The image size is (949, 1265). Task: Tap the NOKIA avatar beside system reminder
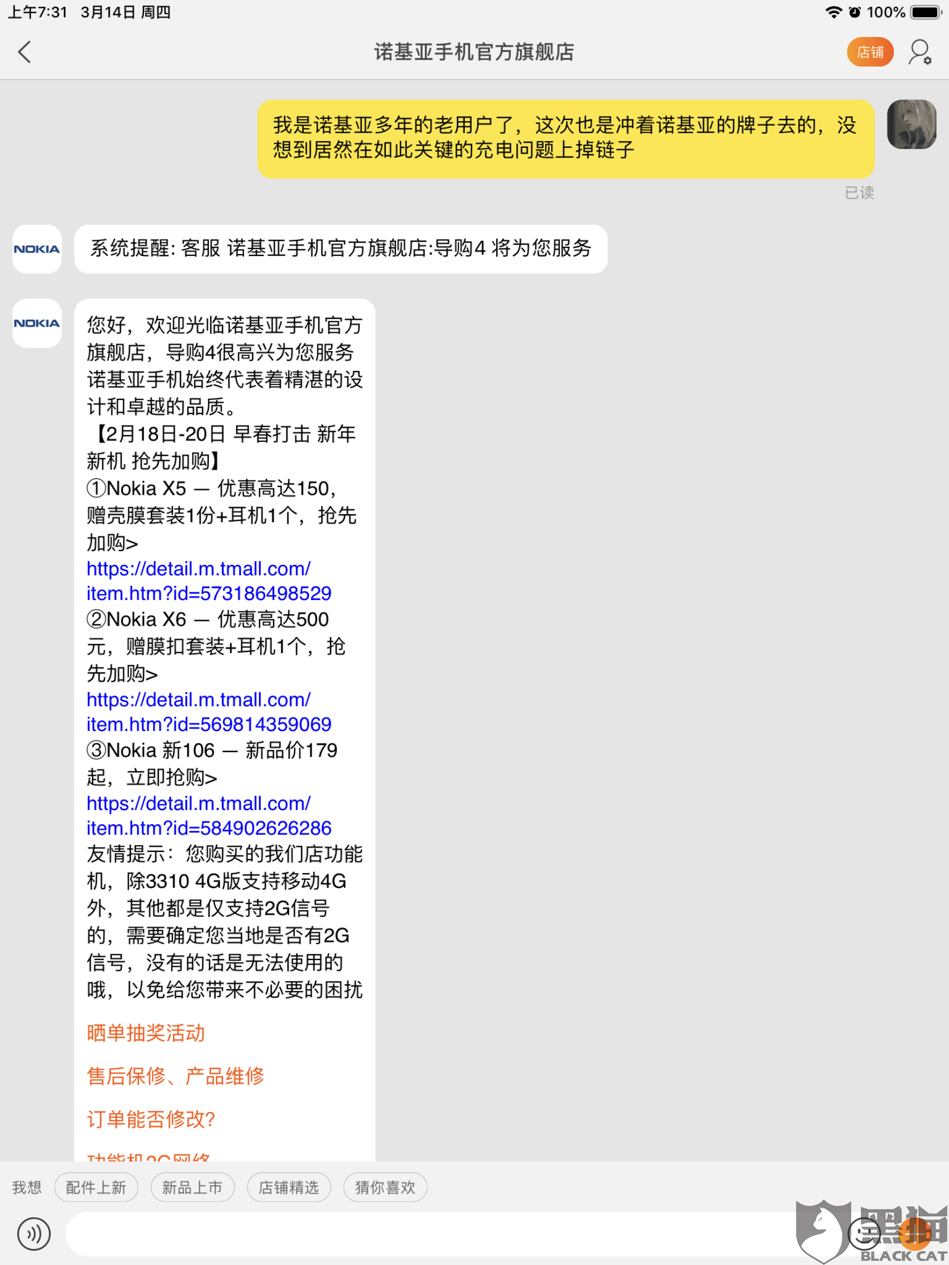[x=37, y=249]
